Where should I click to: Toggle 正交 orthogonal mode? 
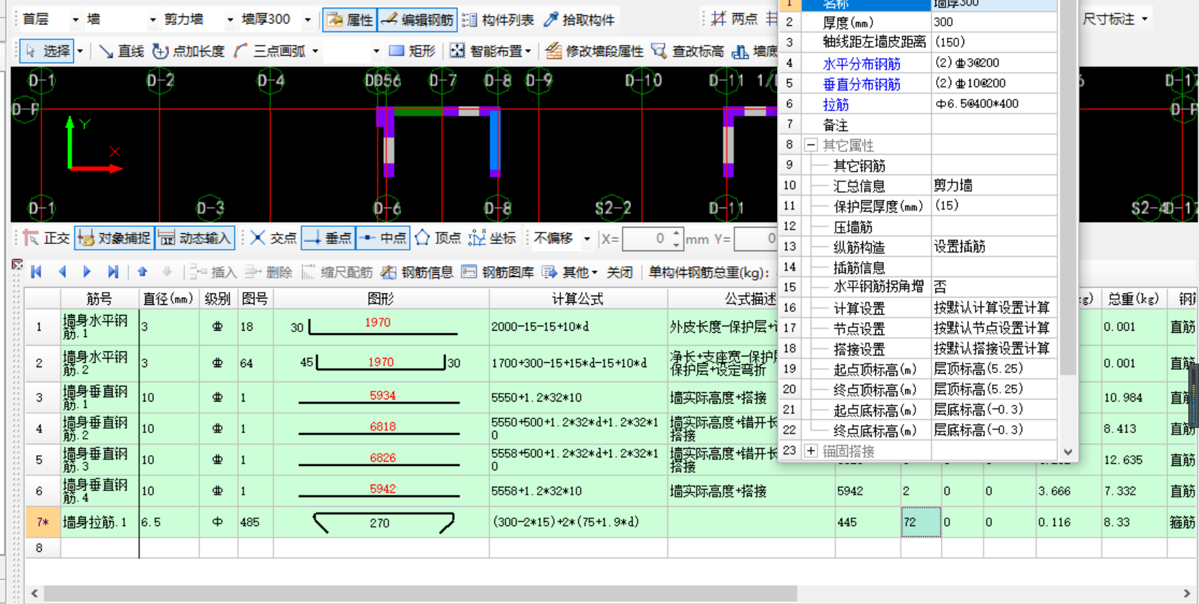(x=46, y=238)
